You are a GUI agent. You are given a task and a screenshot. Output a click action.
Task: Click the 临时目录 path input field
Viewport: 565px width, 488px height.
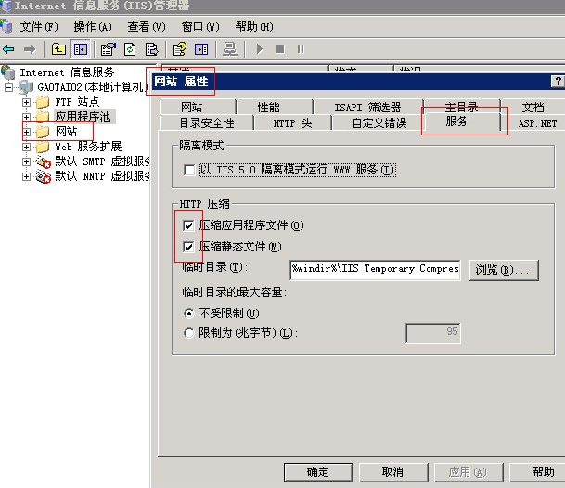point(374,269)
